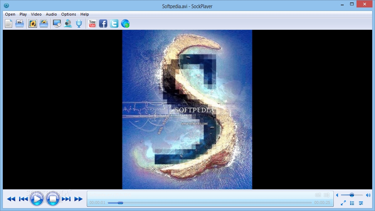
Task: Open the webcam capture icon
Action: click(68, 24)
